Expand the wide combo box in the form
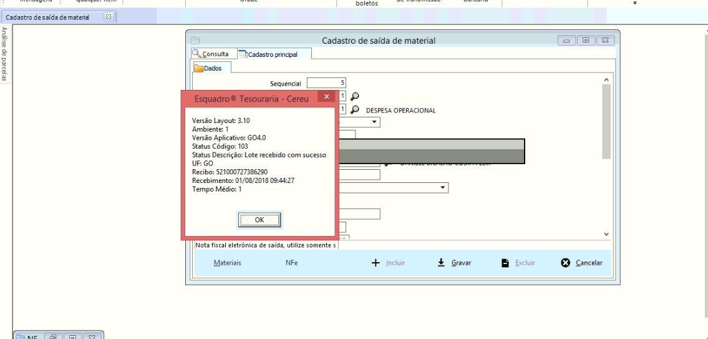 pos(442,187)
